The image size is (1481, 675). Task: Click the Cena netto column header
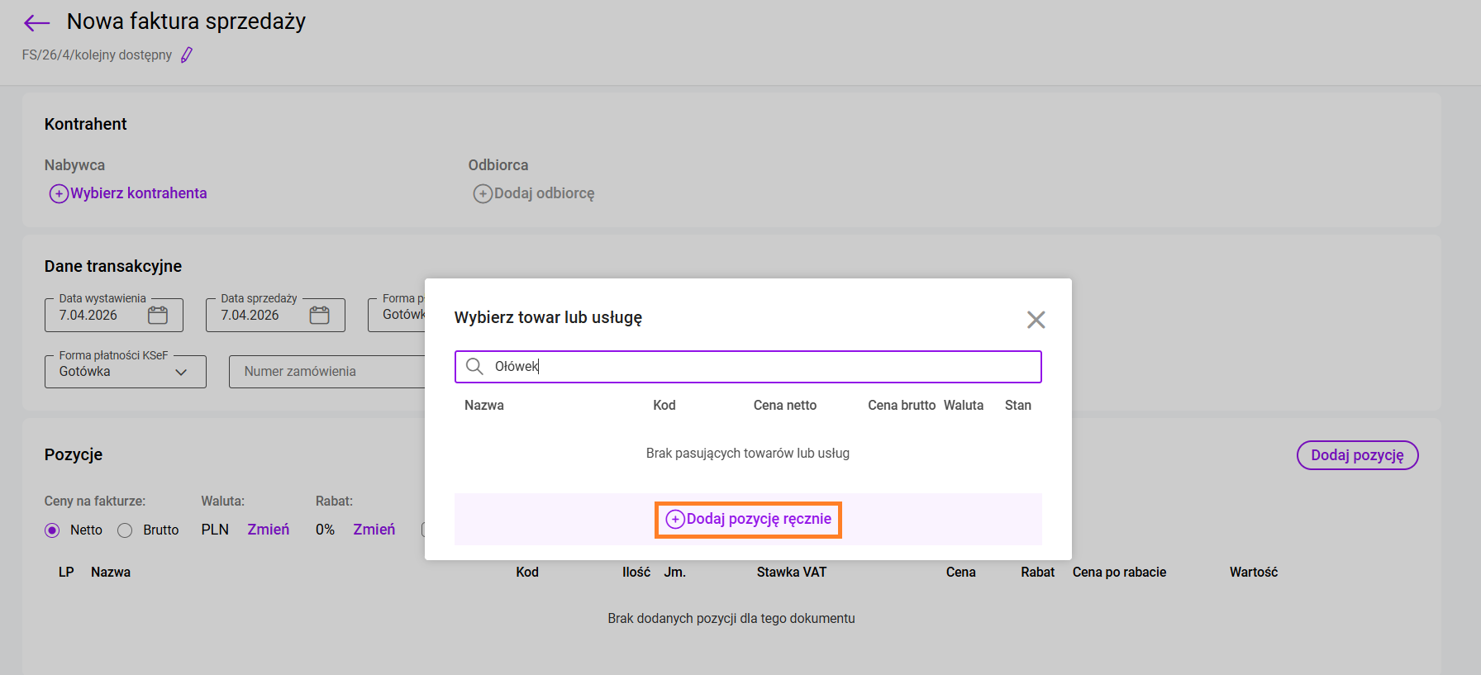(784, 406)
